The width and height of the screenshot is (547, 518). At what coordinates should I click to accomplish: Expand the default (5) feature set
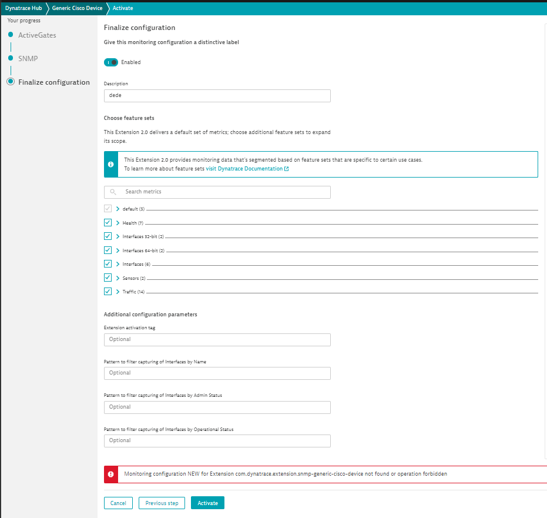click(118, 209)
